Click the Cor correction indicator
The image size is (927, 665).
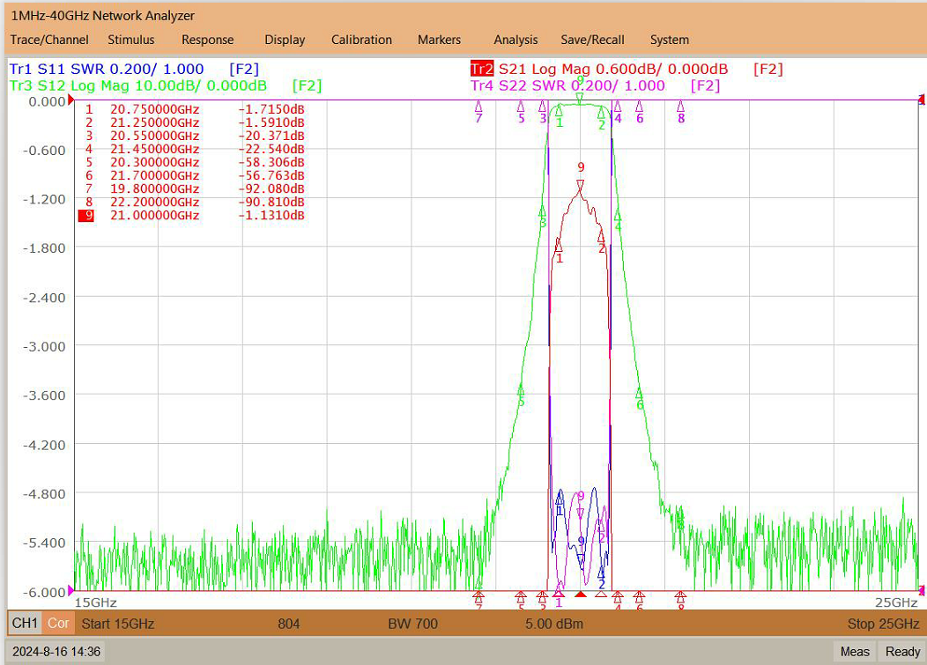[x=58, y=623]
